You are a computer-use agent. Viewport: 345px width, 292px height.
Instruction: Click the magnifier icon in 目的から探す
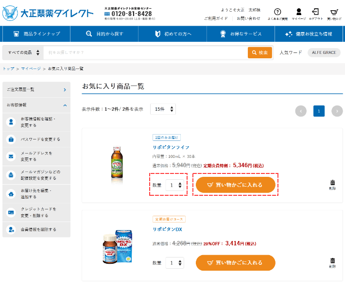click(x=89, y=34)
